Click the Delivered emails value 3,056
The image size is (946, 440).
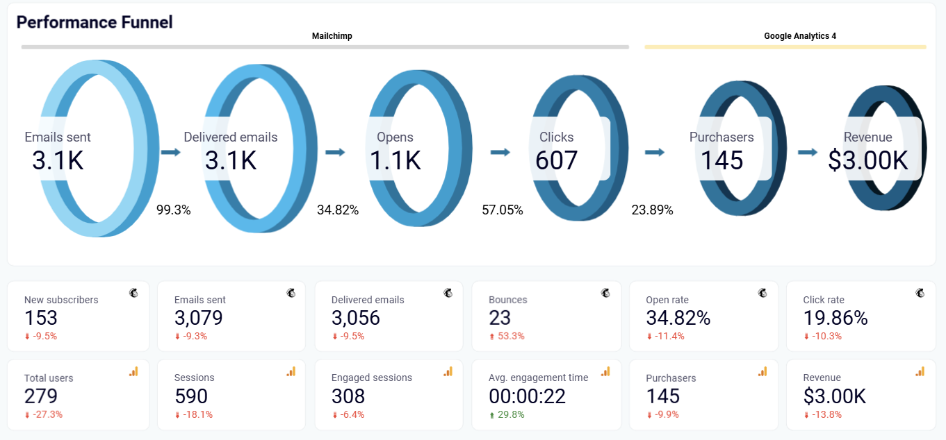(357, 318)
